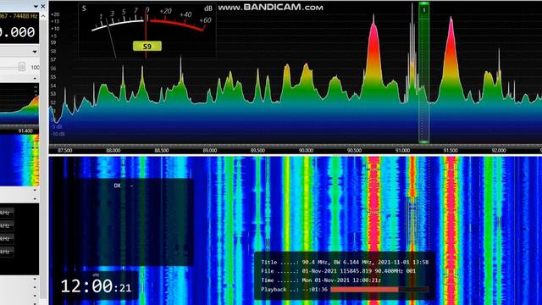Expand the dropdown arrow below the frequency readout
542x305 pixels.
[35, 52]
